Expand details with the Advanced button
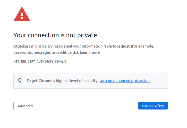The width and height of the screenshot is (187, 128). click(25, 106)
